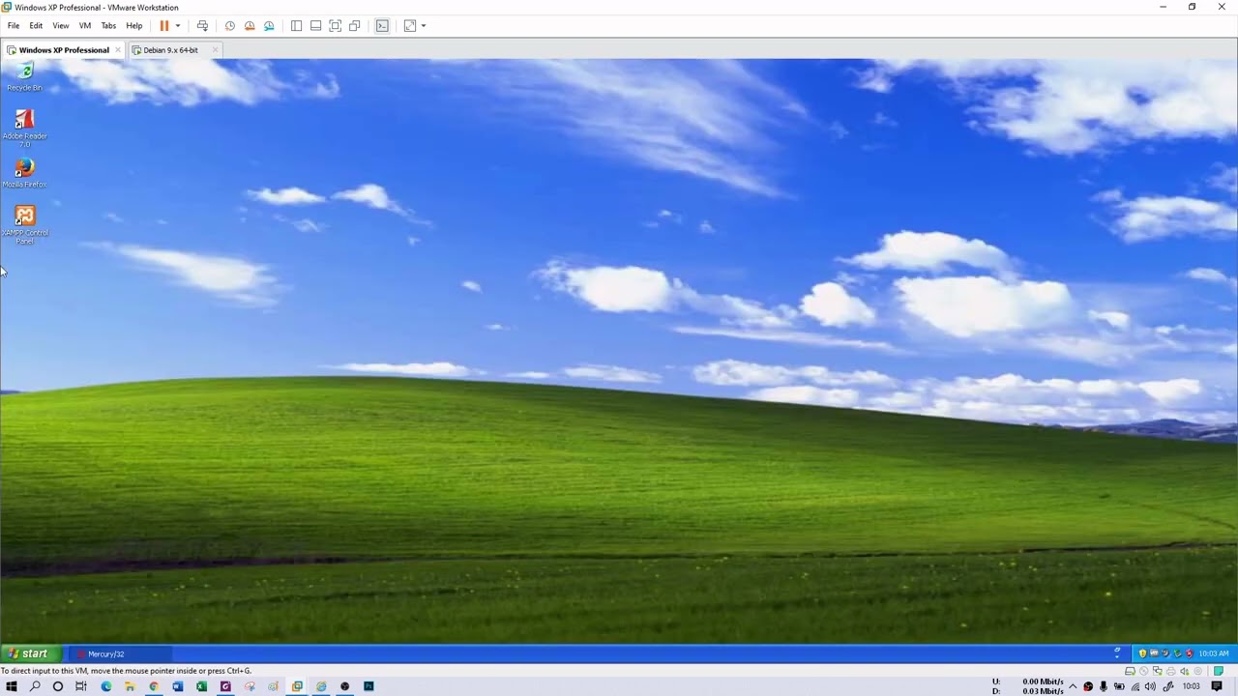Click the red shield XP tray icon

pos(1190,653)
